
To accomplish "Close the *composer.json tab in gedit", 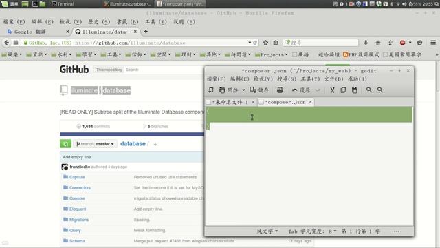I will 310,102.
